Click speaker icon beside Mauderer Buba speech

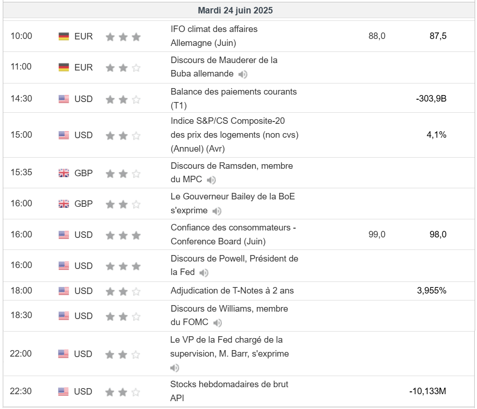pos(243,74)
